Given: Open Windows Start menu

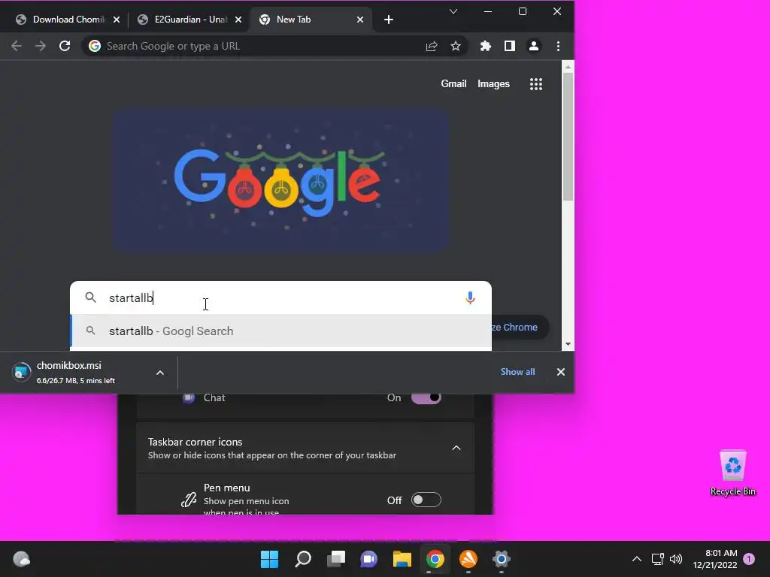Looking at the screenshot, I should pos(269,559).
